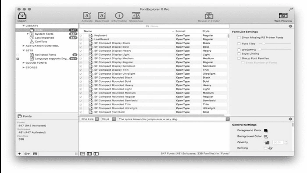Click the Activate font toolbar icon
This screenshot has height=173, width=307.
point(87,16)
